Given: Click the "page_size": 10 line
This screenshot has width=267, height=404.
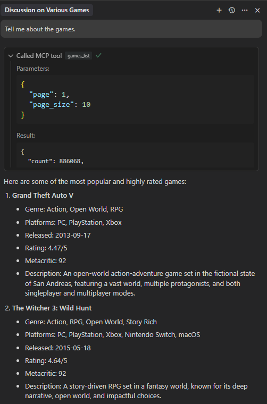Looking at the screenshot, I should 60,105.
